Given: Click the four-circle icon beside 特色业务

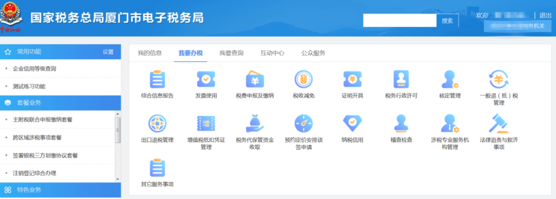Looking at the screenshot, I should coord(8,190).
